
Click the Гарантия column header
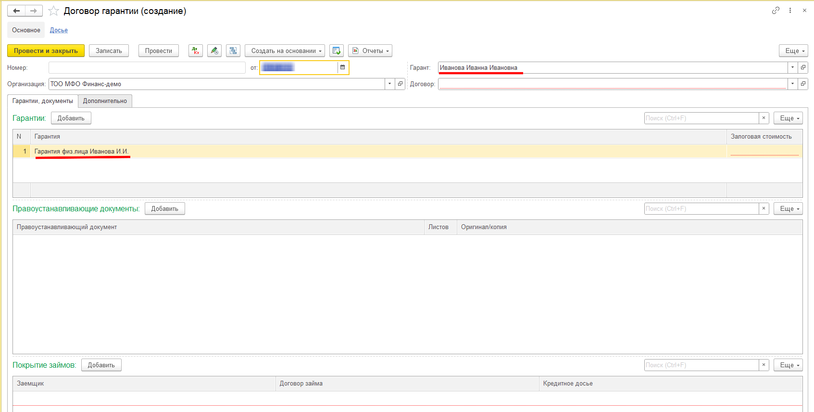378,137
